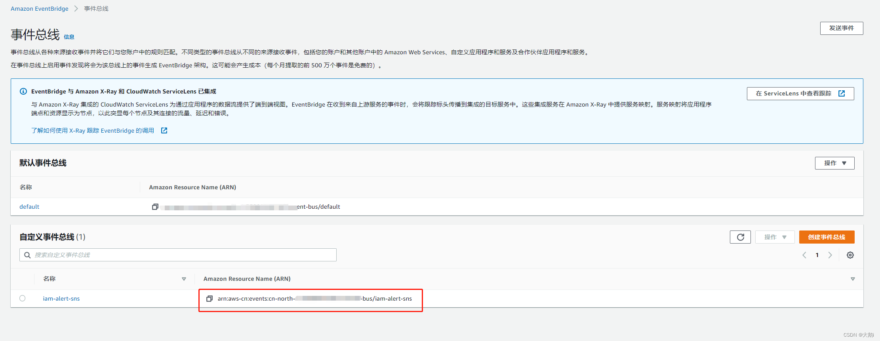Open 了解如何使用 X-Ray 跟踪 EventBridge link

point(93,130)
